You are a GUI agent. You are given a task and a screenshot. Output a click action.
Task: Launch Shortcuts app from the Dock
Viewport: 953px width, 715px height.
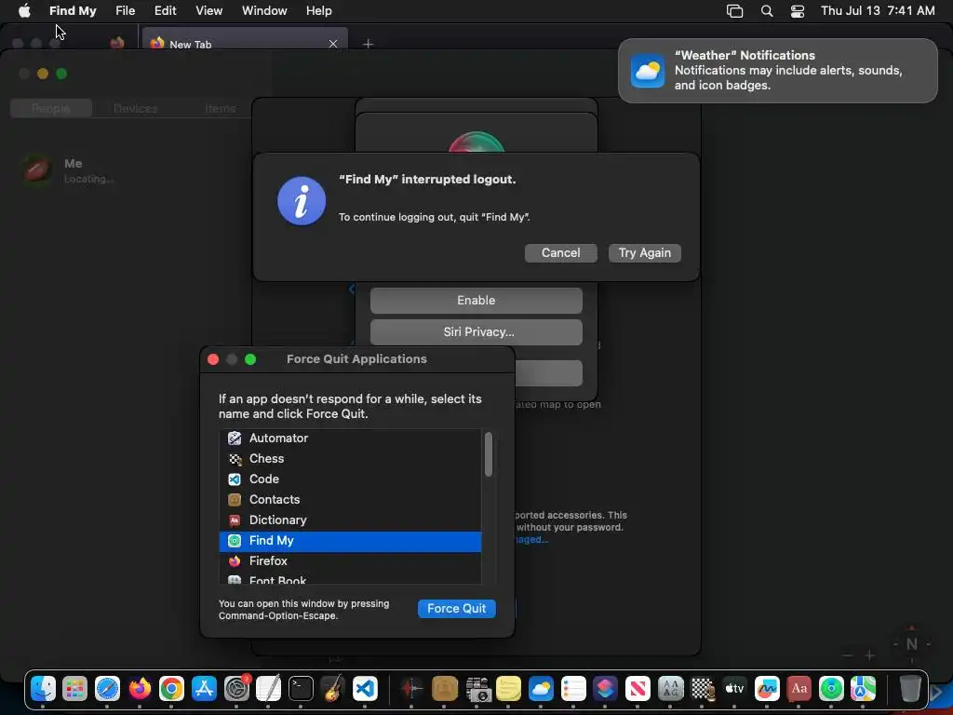605,689
